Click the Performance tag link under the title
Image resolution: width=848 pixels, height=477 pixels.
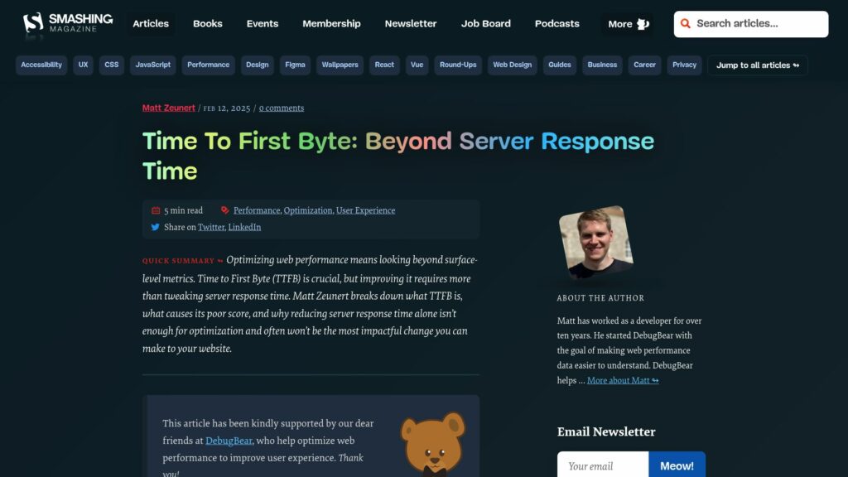click(x=257, y=210)
